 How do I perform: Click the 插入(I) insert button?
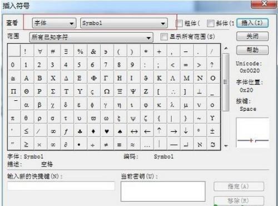tap(252, 23)
